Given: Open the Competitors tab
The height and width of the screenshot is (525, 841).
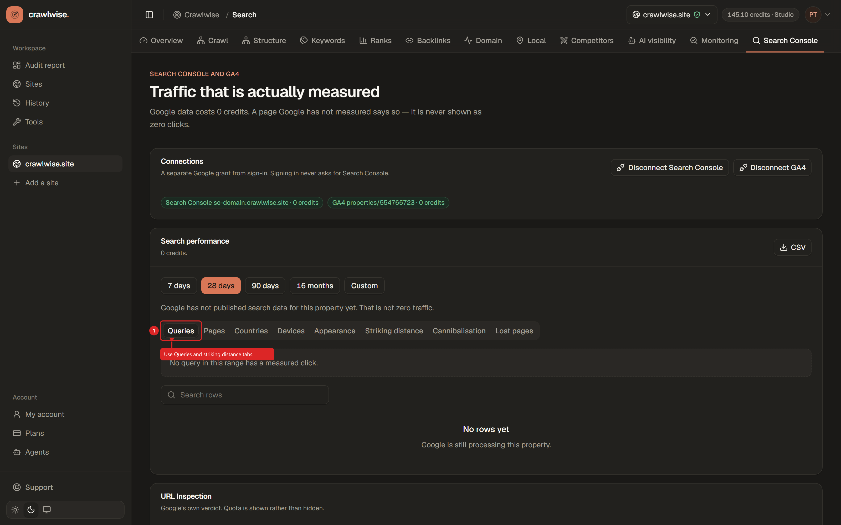Looking at the screenshot, I should (587, 41).
